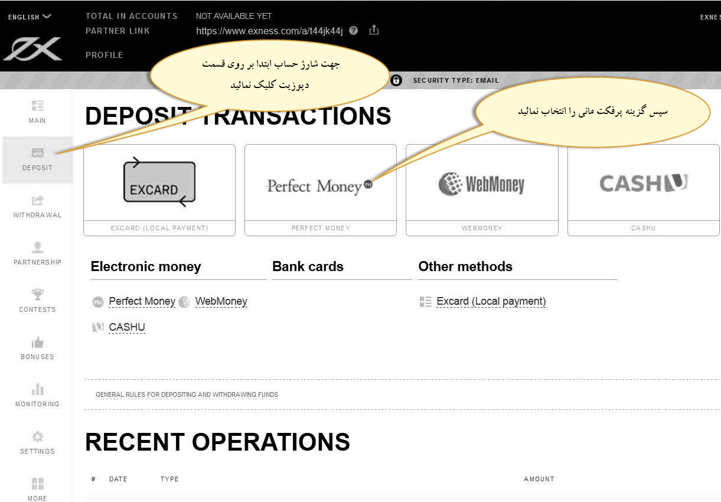Click the CASHU list icon
The width and height of the screenshot is (721, 502).
click(x=98, y=327)
